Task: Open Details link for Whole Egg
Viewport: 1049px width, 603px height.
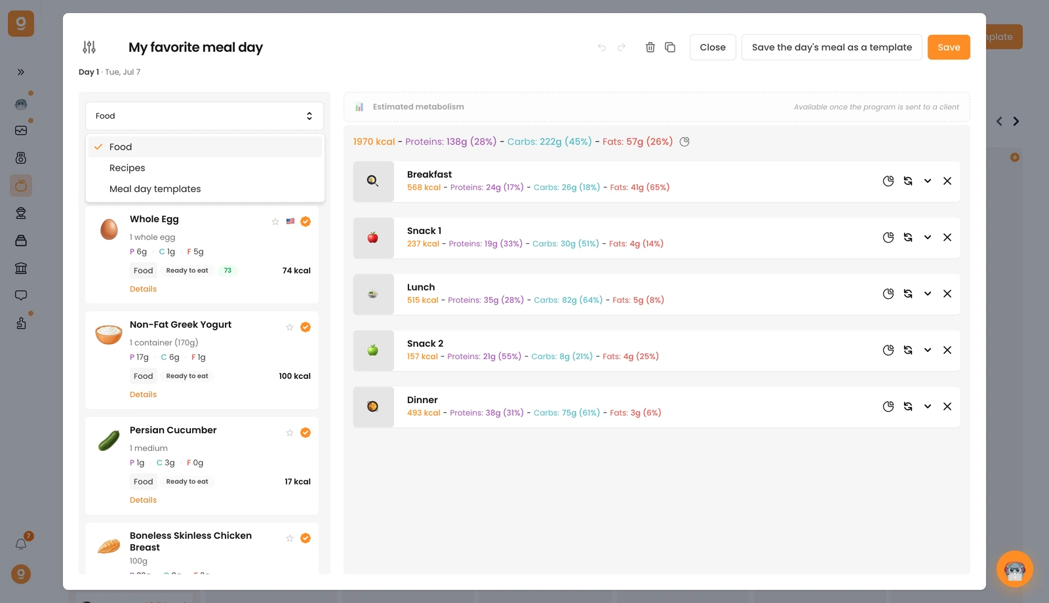Action: tap(143, 289)
